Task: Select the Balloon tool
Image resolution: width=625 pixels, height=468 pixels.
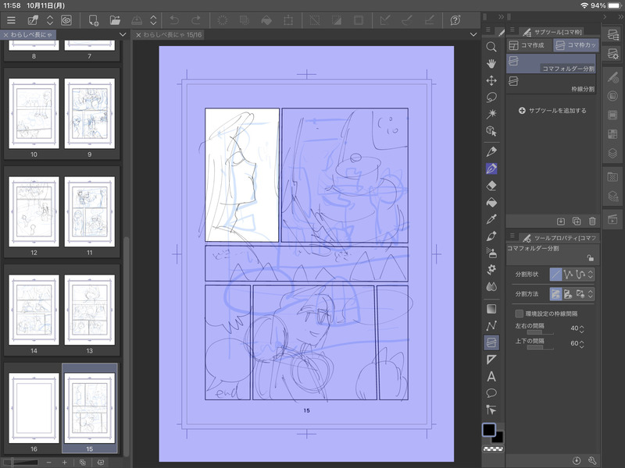Action: pos(491,393)
